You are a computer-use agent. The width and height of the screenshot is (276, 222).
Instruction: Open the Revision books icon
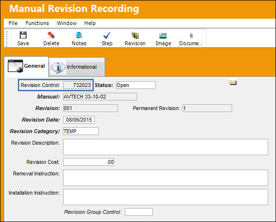[135, 35]
